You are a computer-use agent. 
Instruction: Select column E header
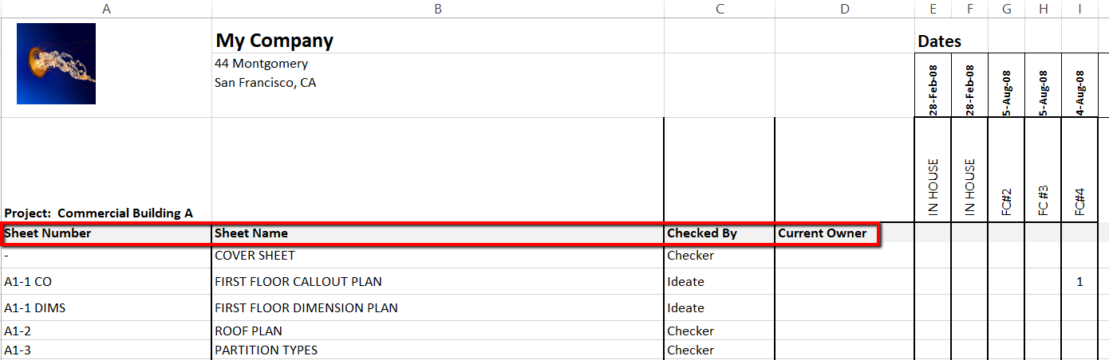(933, 9)
